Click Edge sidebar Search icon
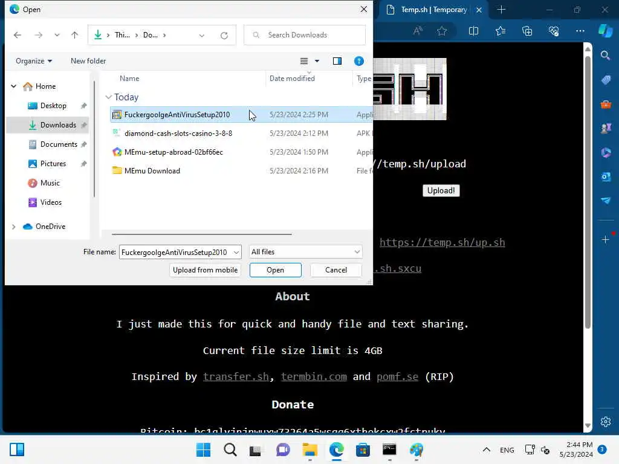619x464 pixels. [605, 55]
